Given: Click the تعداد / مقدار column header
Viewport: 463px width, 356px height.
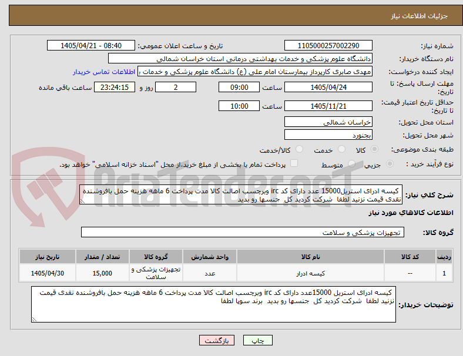Looking at the screenshot, I should point(102,257).
